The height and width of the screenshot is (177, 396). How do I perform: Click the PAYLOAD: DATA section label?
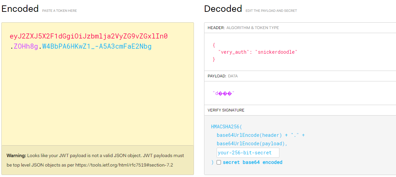click(x=222, y=76)
